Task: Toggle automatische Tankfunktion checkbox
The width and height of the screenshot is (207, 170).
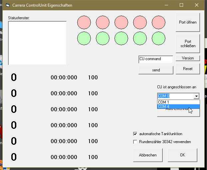Action: (x=135, y=134)
